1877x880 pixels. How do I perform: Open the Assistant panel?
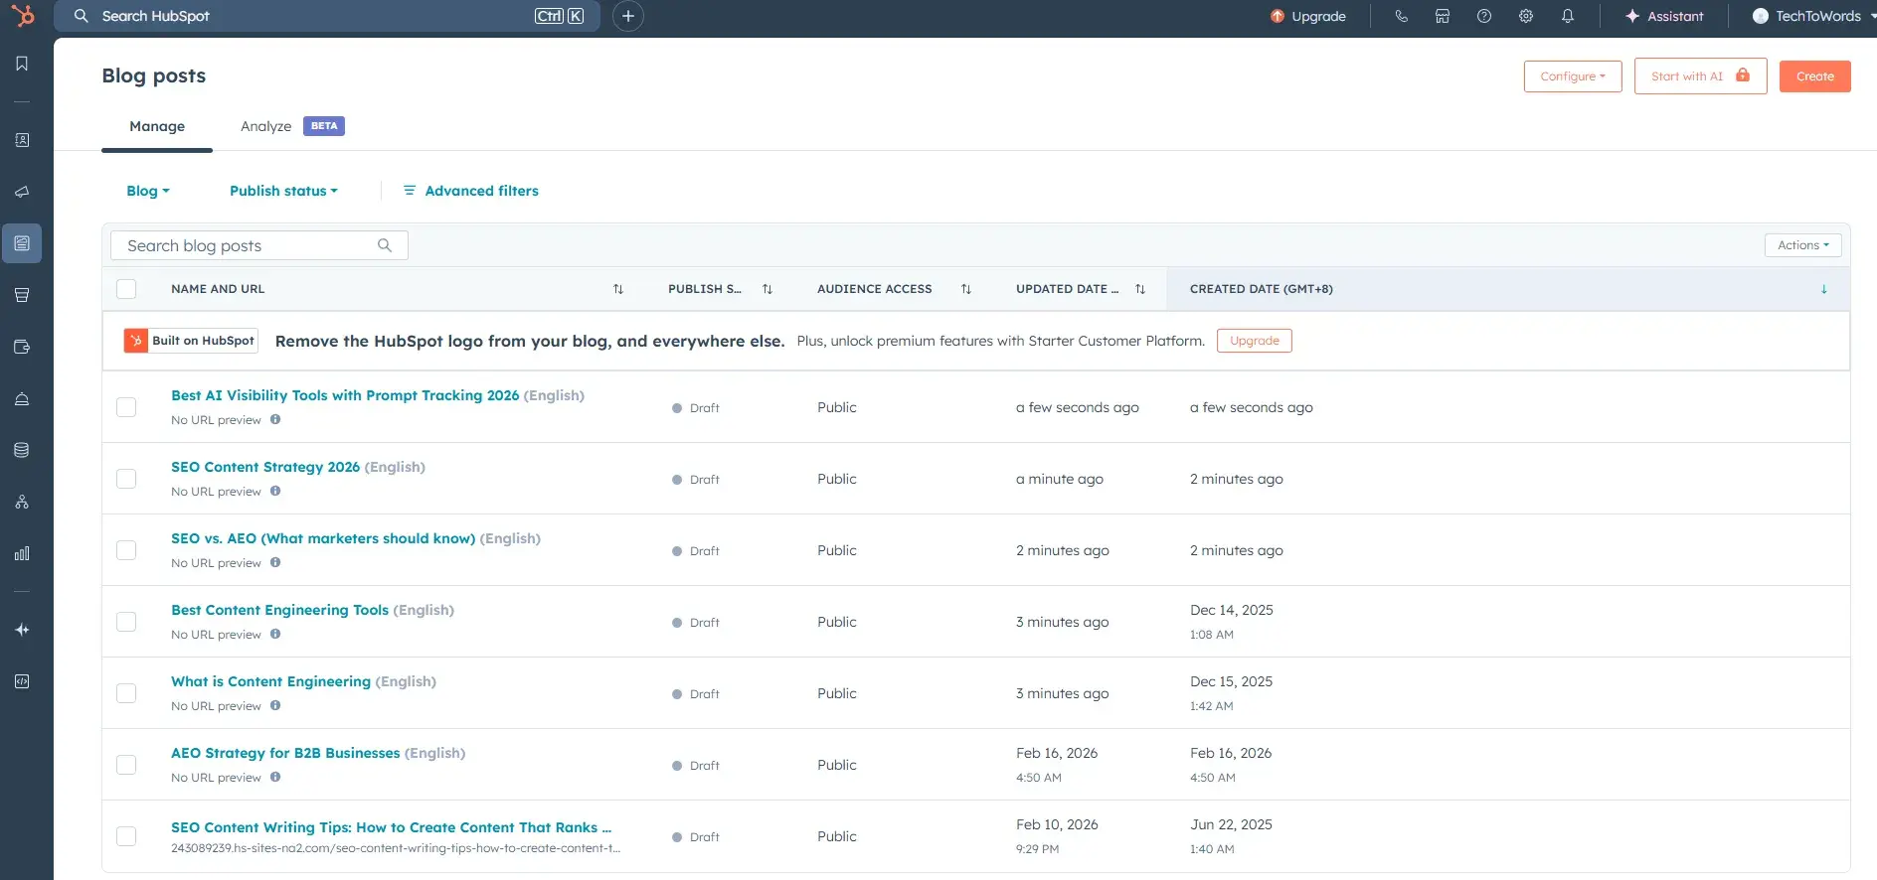[1664, 16]
